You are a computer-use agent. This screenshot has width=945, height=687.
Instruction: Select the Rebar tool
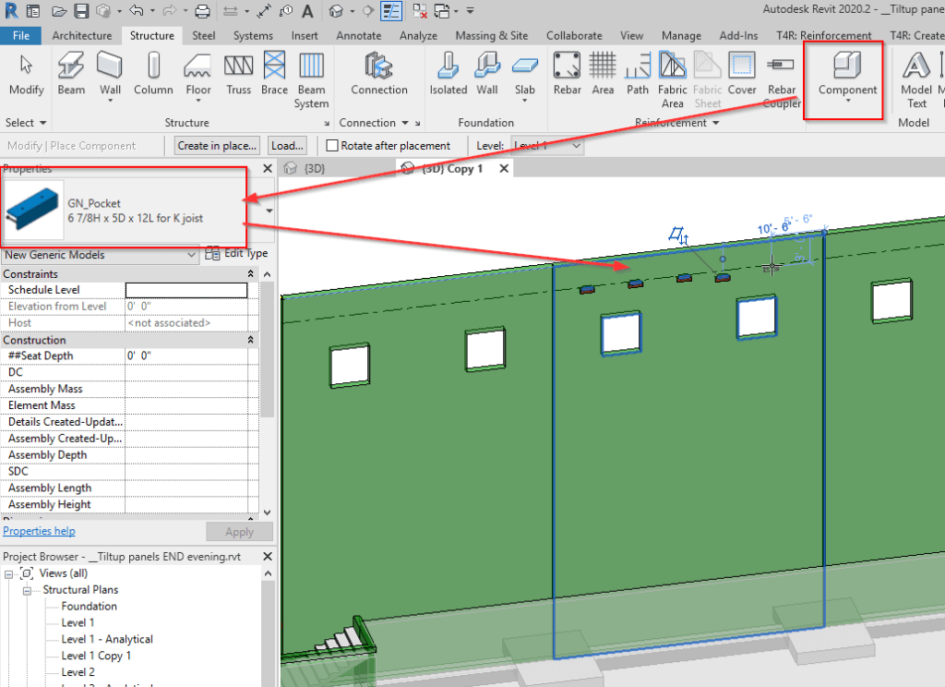point(568,74)
